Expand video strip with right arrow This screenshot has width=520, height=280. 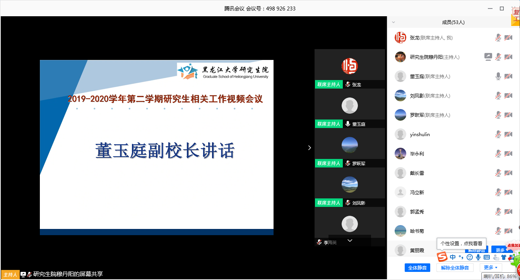309,147
